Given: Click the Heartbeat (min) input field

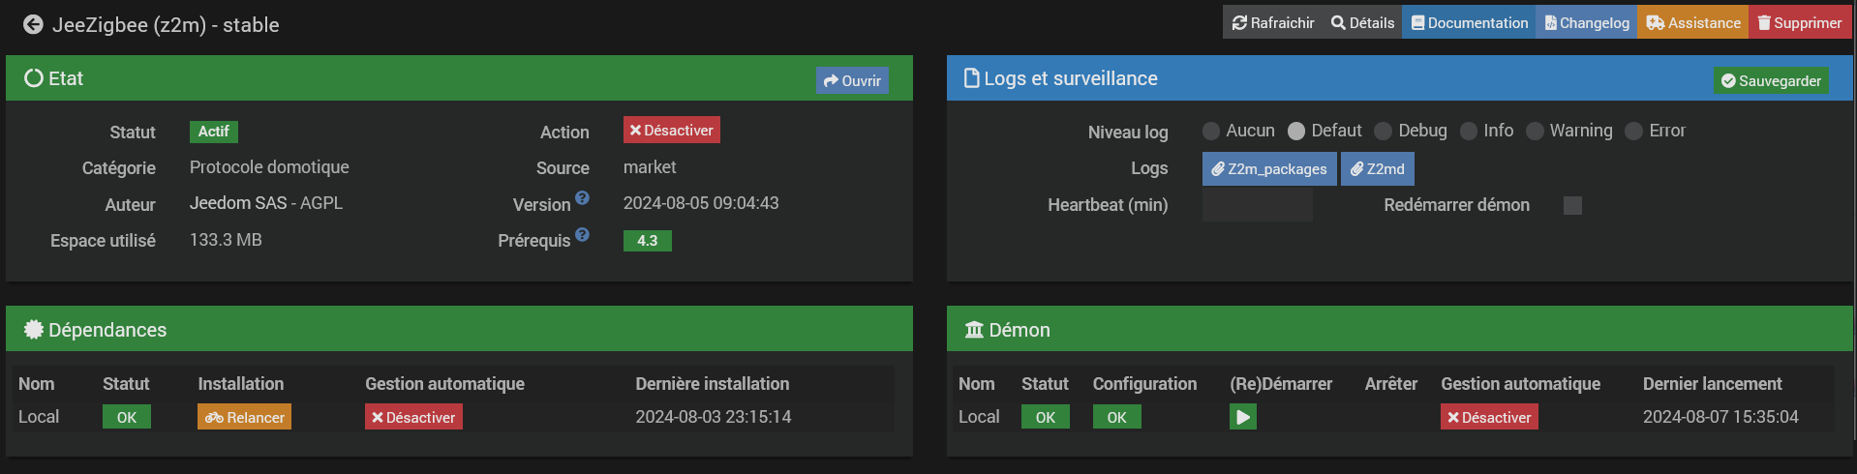Looking at the screenshot, I should pyautogui.click(x=1258, y=205).
